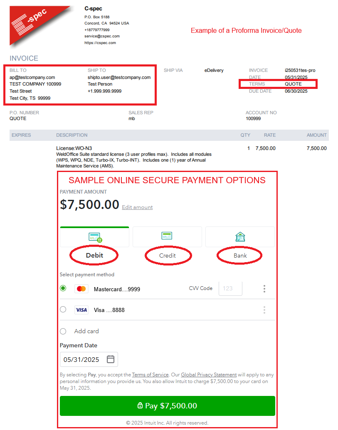The image size is (338, 430).
Task: Open the Terms of Service link
Action: [x=150, y=375]
